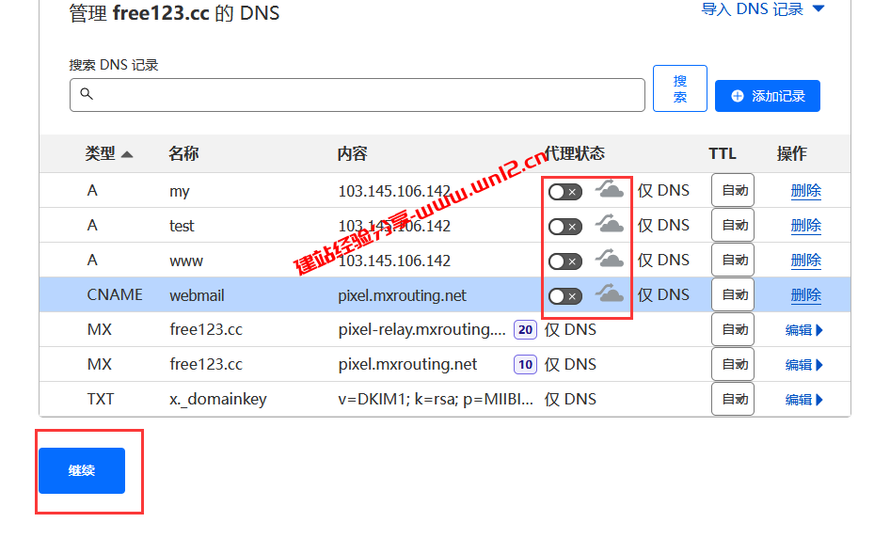Open the 导入 DNS 记录 dropdown
This screenshot has width=874, height=554.
762,8
